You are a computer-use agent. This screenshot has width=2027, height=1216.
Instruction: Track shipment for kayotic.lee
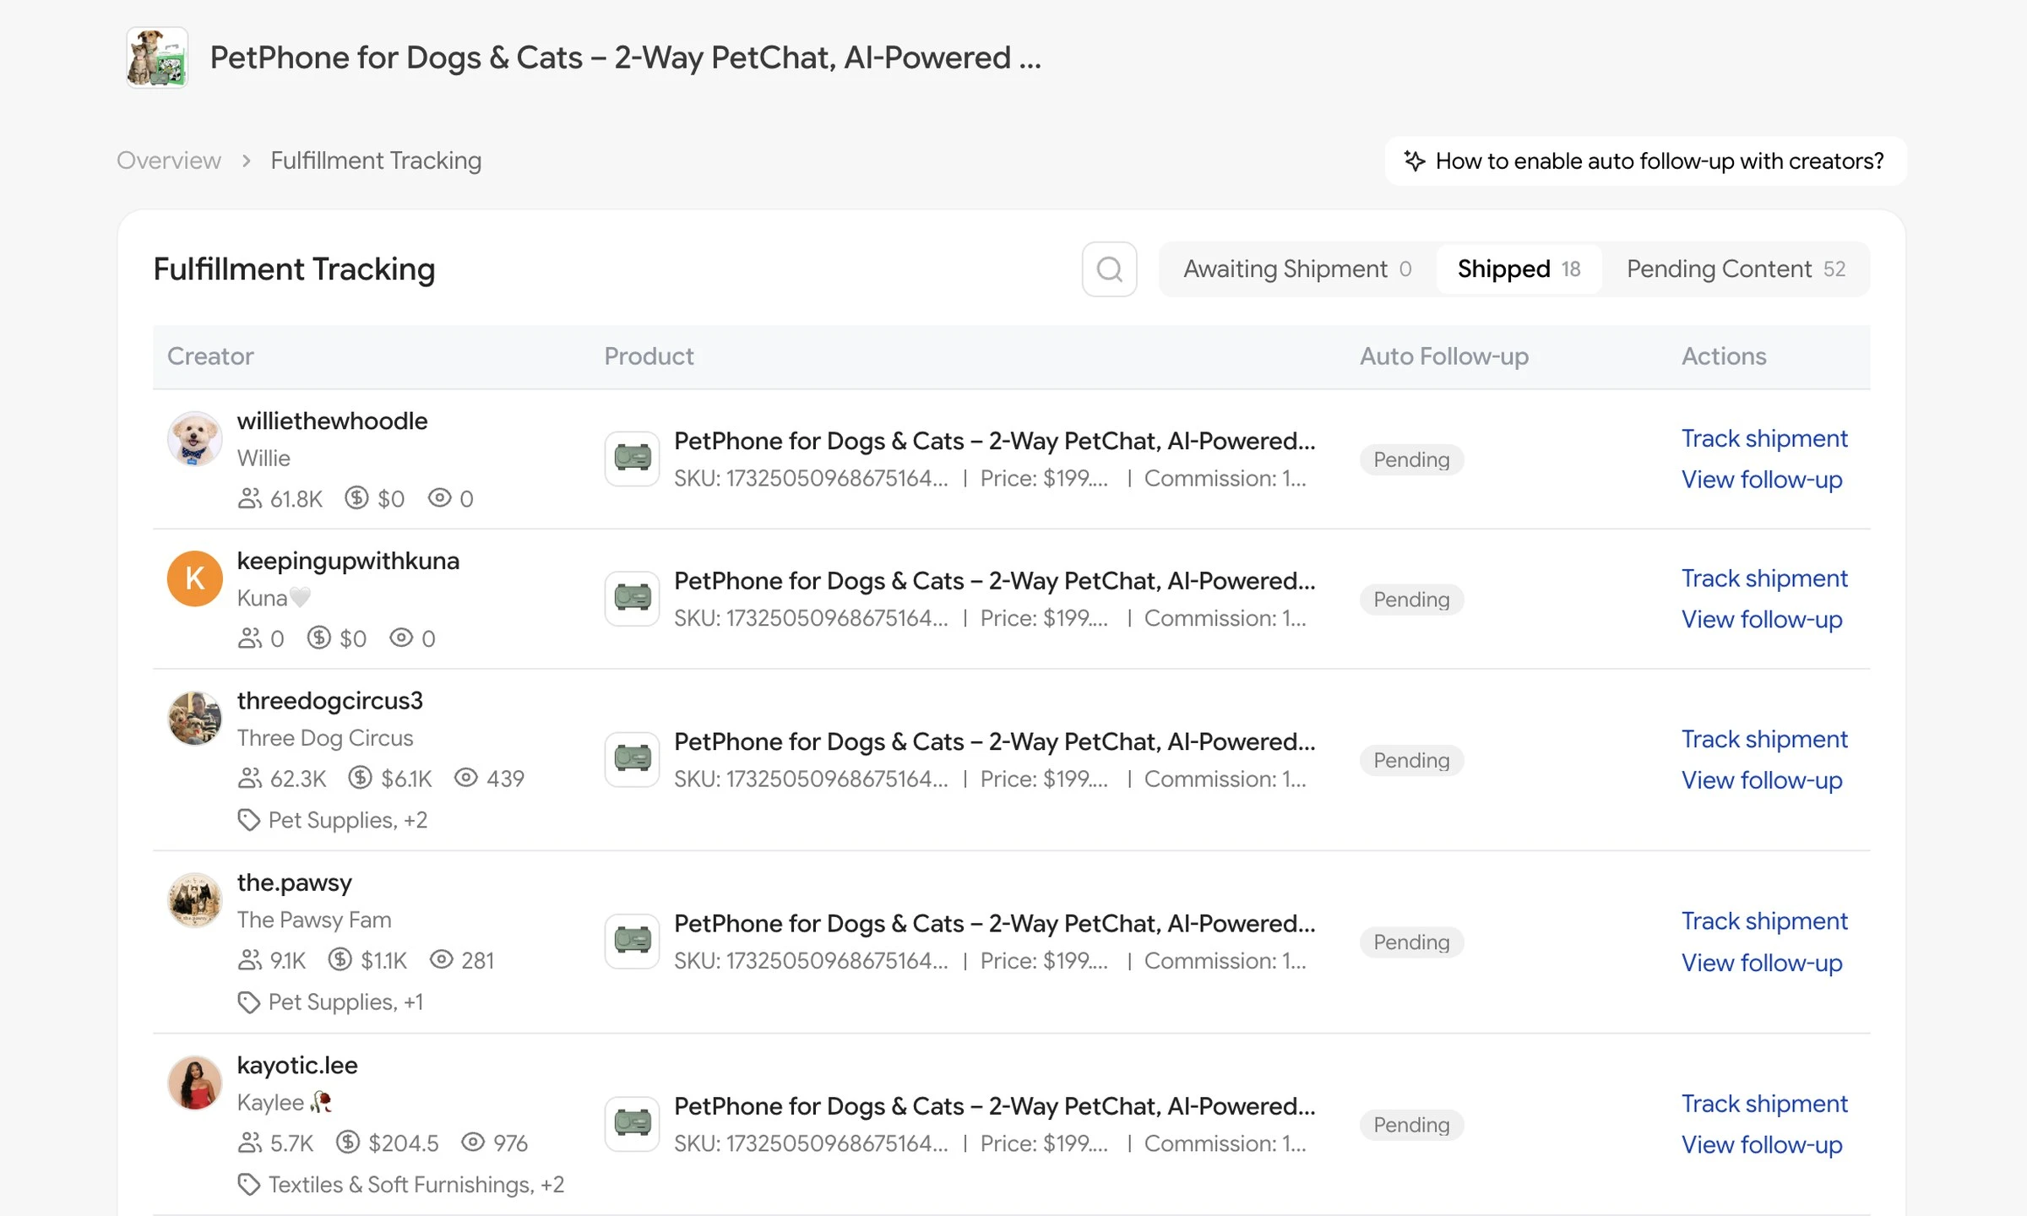tap(1764, 1104)
